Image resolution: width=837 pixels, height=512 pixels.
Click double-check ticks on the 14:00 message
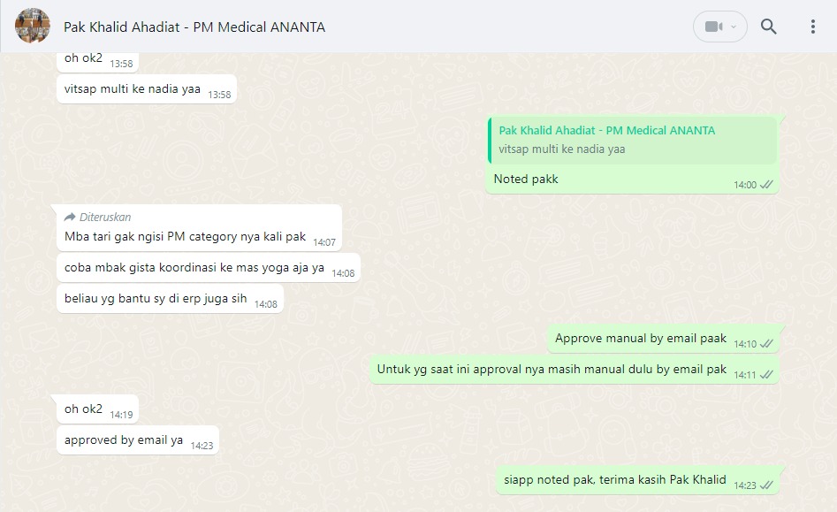tap(766, 185)
